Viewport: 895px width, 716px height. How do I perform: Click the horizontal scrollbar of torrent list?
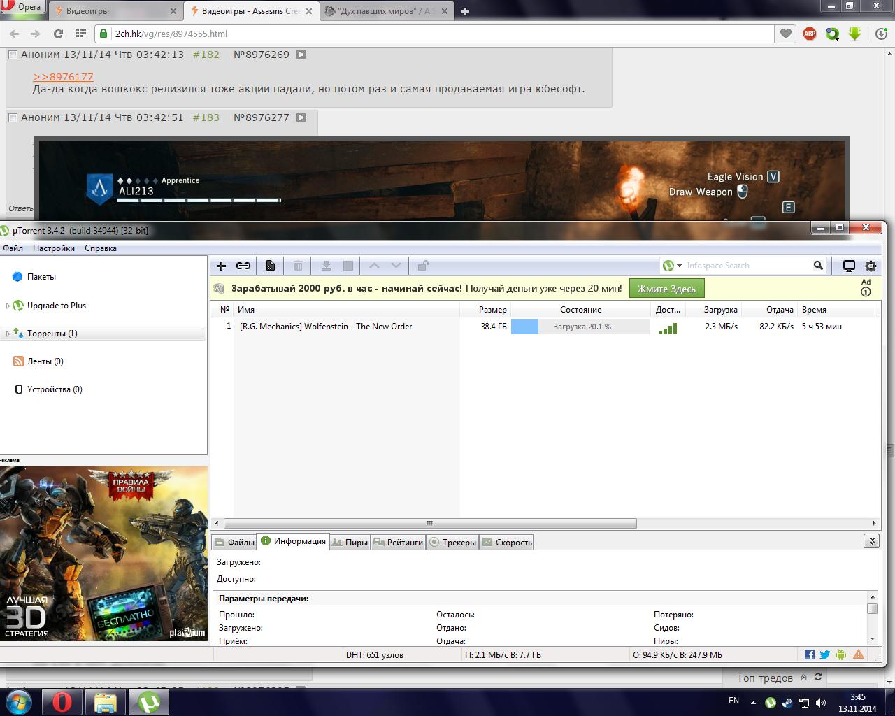[430, 523]
